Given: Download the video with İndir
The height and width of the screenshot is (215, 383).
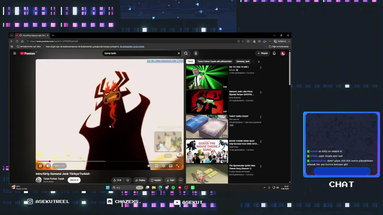Looking at the screenshot, I should (x=171, y=180).
